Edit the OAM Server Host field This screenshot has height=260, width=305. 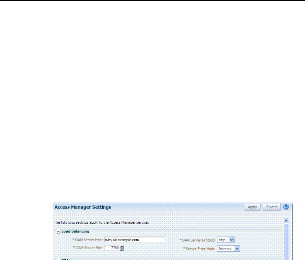click(135, 240)
